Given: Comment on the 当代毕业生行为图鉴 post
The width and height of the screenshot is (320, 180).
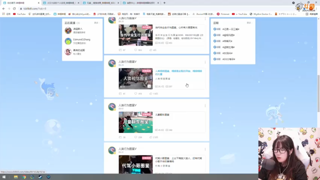Looking at the screenshot, I should tap(138, 50).
